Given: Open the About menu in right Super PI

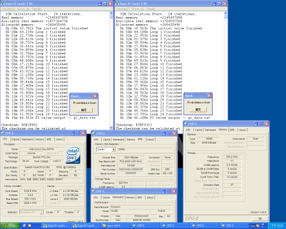Looking at the screenshot, I should [138, 9].
